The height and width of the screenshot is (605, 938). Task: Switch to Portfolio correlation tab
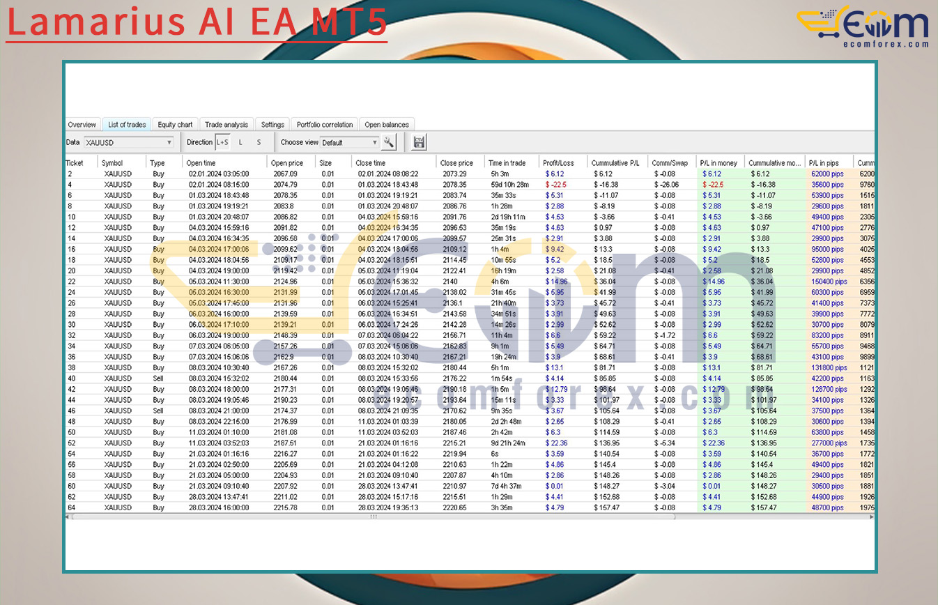tap(325, 125)
